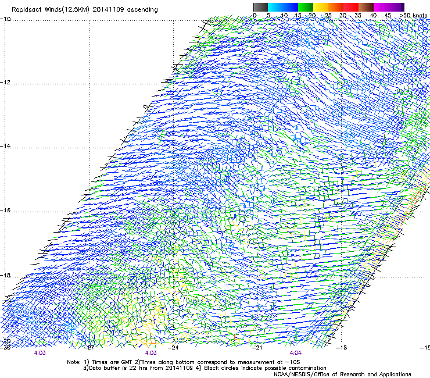Click the '35' label under the color bar

(358, 16)
